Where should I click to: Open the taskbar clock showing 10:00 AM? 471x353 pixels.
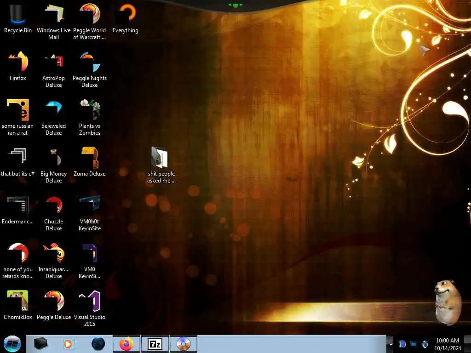click(x=448, y=344)
